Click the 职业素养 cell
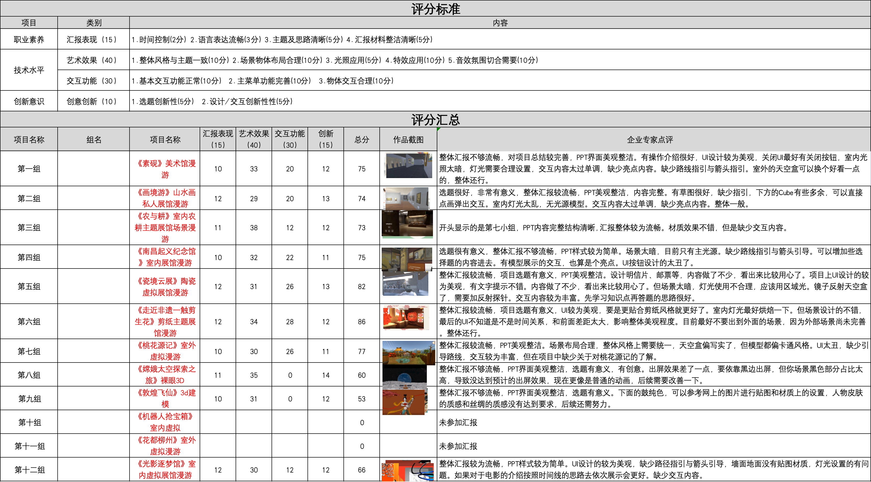Image resolution: width=871 pixels, height=482 pixels. (x=29, y=39)
